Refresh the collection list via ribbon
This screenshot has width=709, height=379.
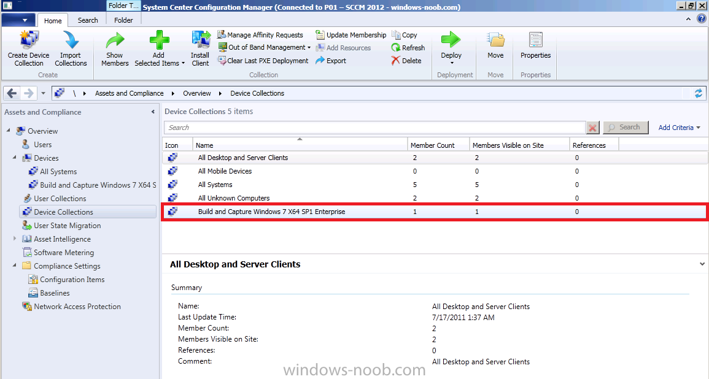click(408, 47)
